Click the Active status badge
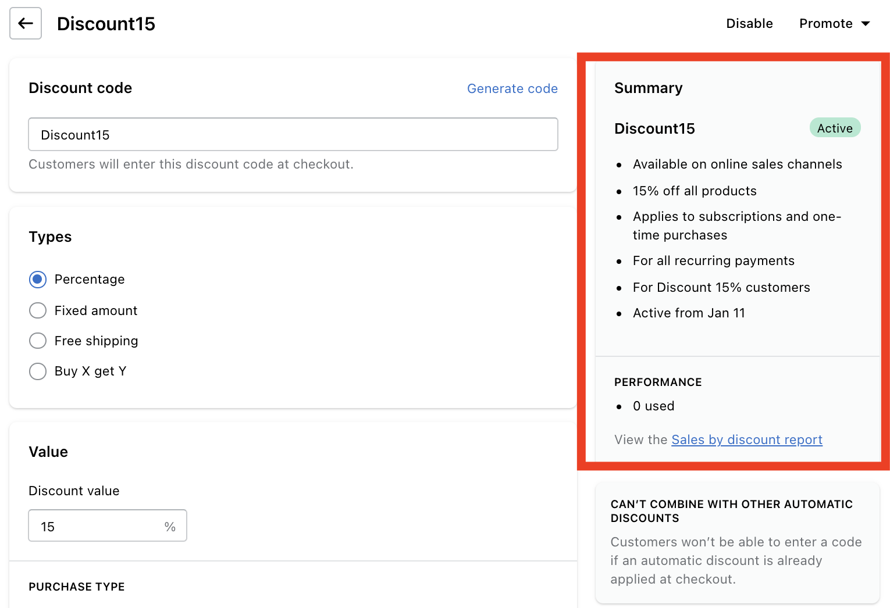890x608 pixels. 835,128
